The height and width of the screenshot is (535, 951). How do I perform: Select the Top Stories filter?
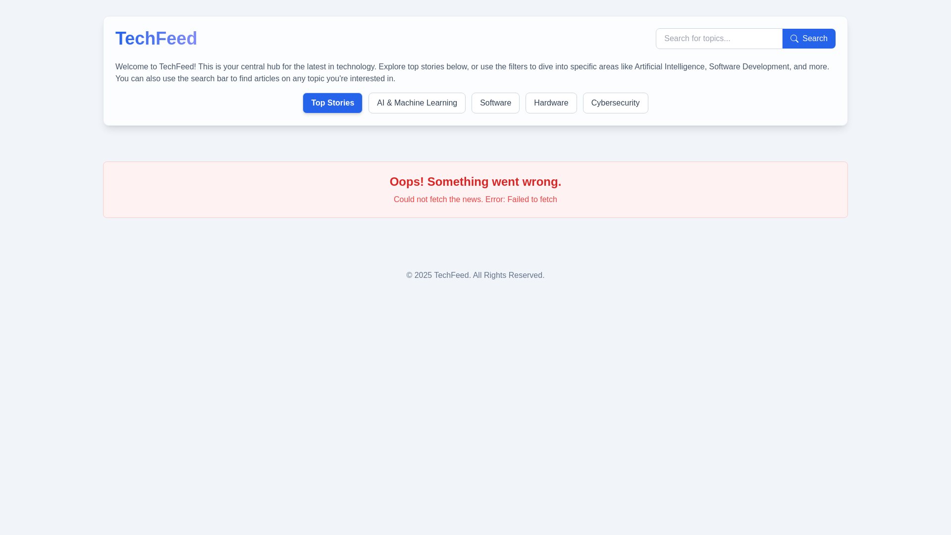(x=333, y=103)
